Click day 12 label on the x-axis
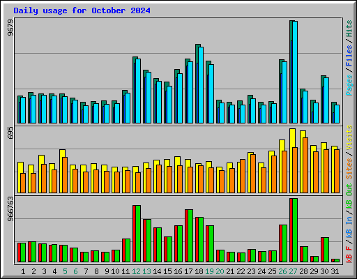Screen dimensions: 357x279 pyautogui.click(x=136, y=271)
